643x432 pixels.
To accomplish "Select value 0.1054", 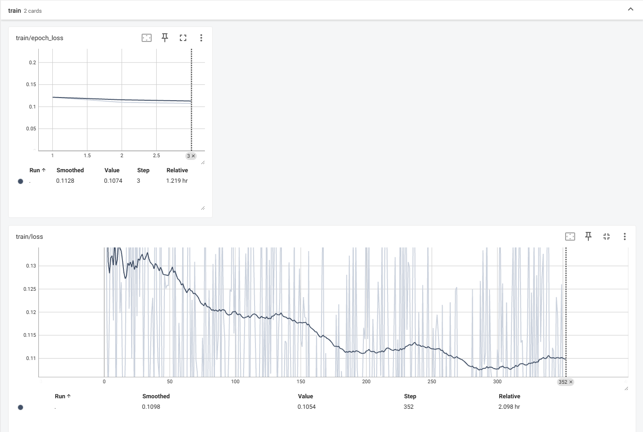I will tap(306, 407).
